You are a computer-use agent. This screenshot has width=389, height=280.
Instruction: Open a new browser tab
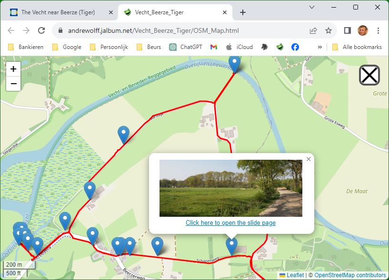click(x=243, y=12)
